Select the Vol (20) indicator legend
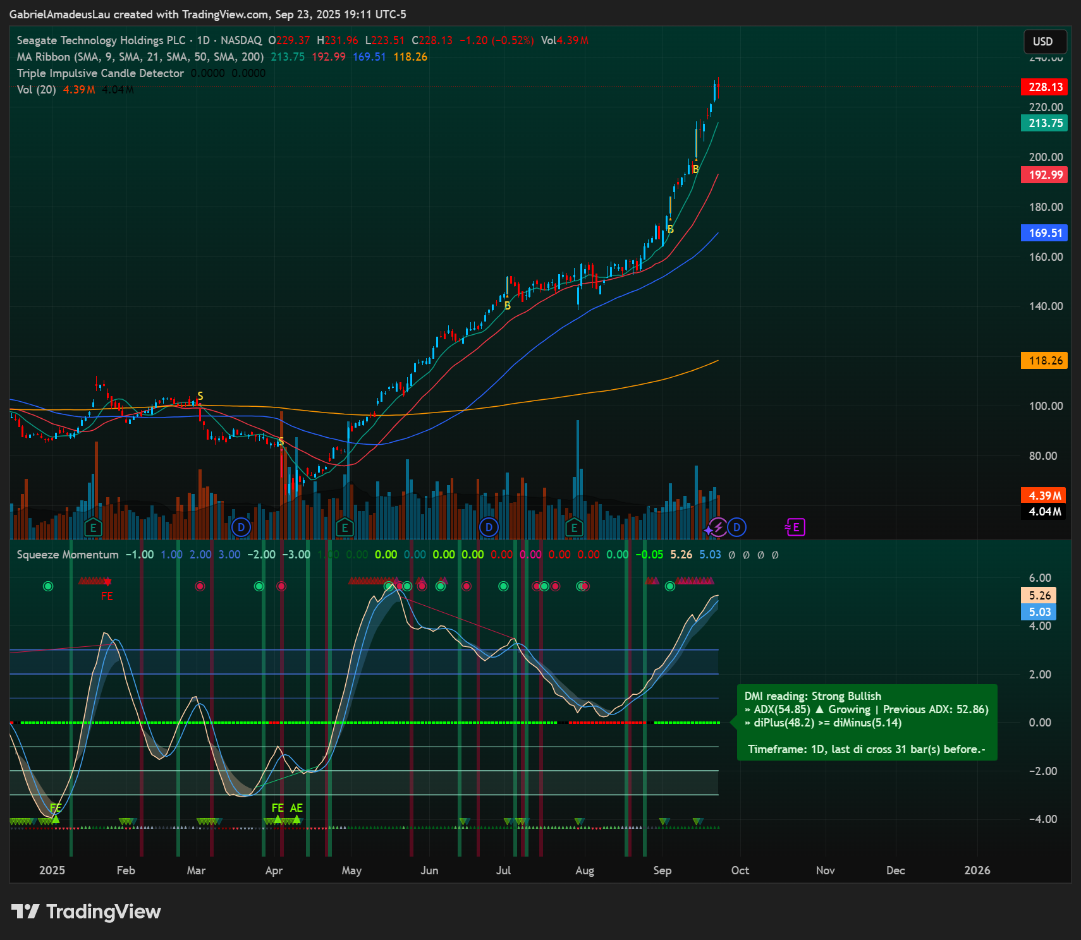1081x940 pixels. click(36, 90)
